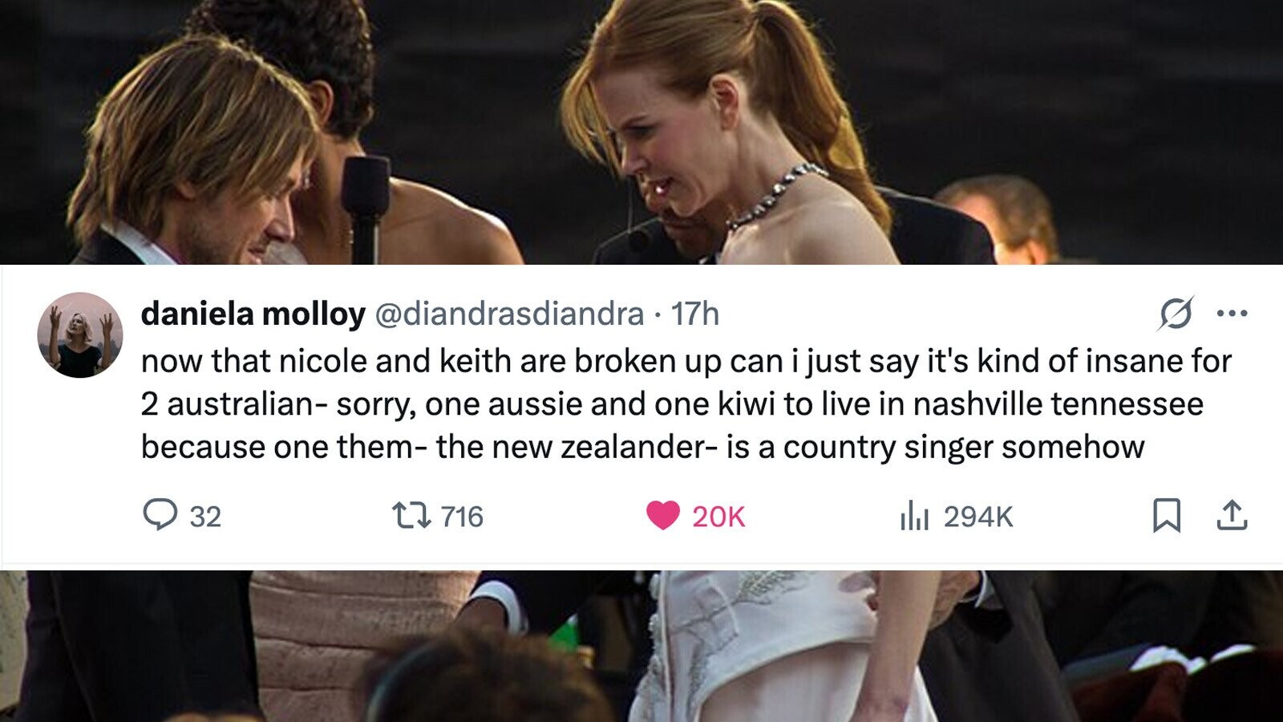Open view analytics bar chart icon
Viewport: 1283px width, 722px height.
coord(913,516)
